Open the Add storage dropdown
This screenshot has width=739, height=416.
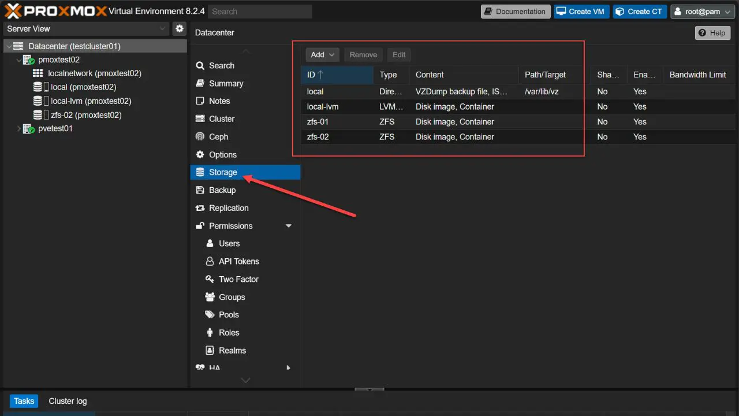tap(323, 55)
